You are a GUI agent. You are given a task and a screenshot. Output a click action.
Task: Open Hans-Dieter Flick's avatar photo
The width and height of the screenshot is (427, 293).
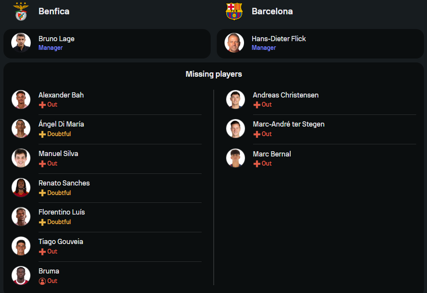point(234,42)
